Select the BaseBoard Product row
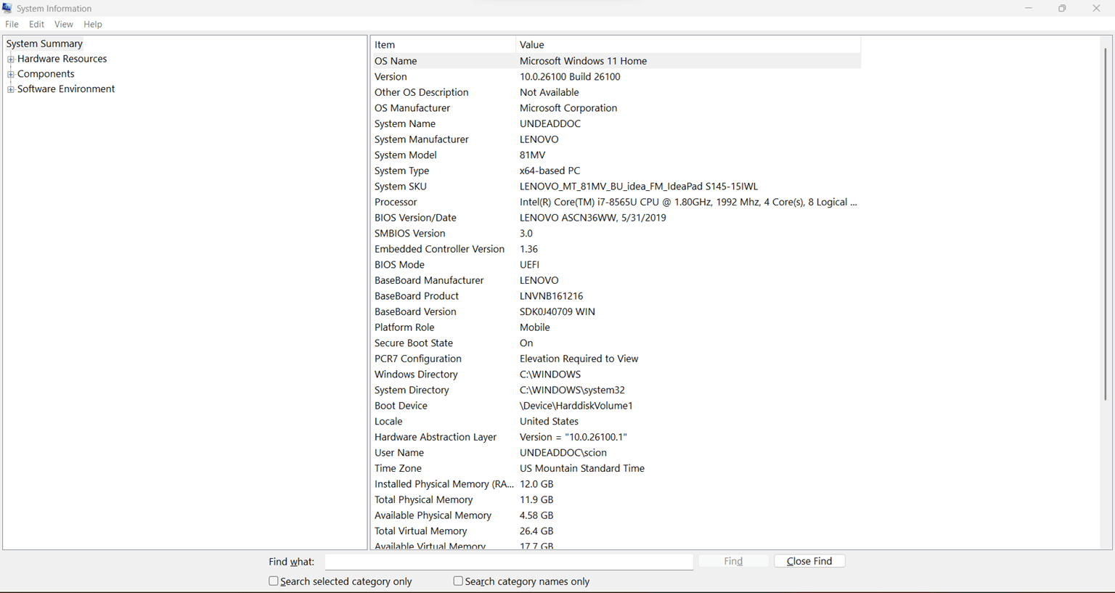The width and height of the screenshot is (1115, 593). pos(616,296)
